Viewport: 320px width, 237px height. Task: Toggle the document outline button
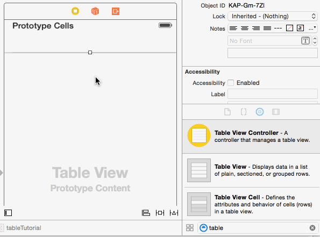pos(8,213)
